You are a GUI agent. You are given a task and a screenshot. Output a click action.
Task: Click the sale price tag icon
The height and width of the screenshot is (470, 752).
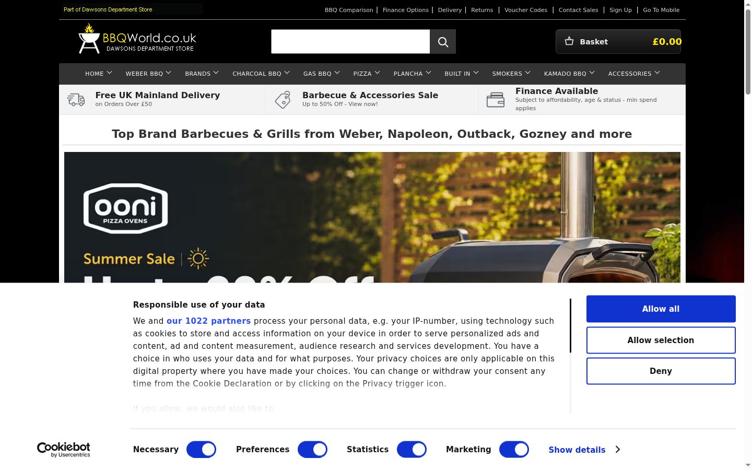(x=283, y=100)
